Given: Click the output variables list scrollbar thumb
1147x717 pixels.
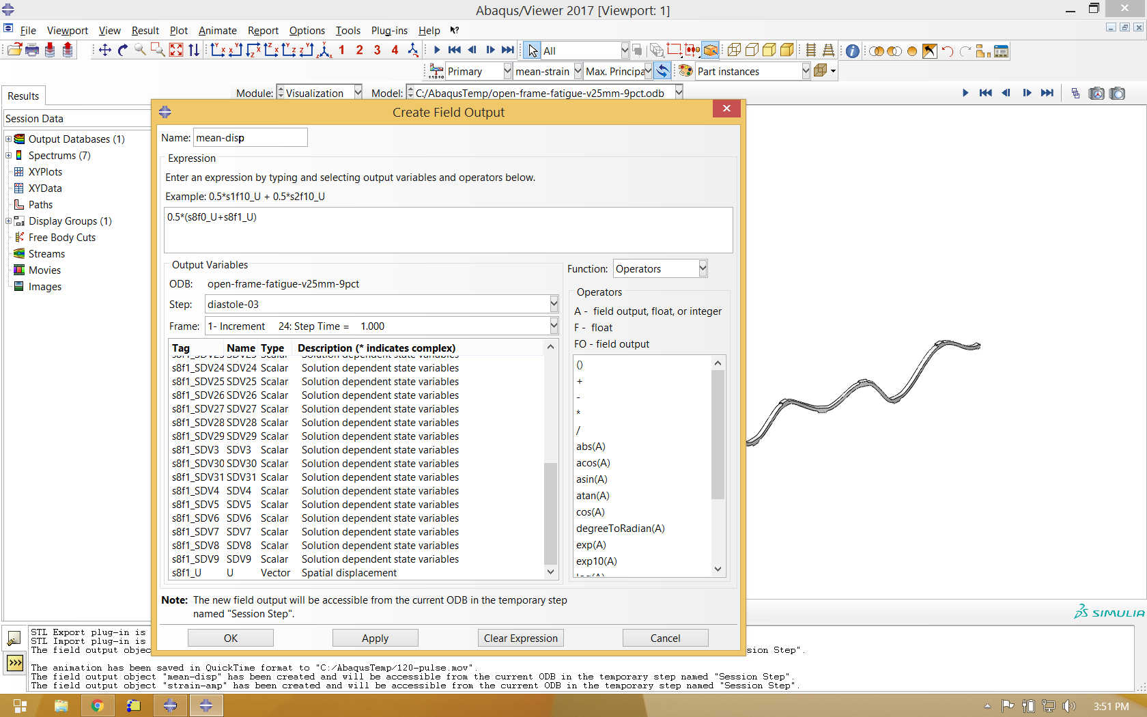Looking at the screenshot, I should coord(551,514).
